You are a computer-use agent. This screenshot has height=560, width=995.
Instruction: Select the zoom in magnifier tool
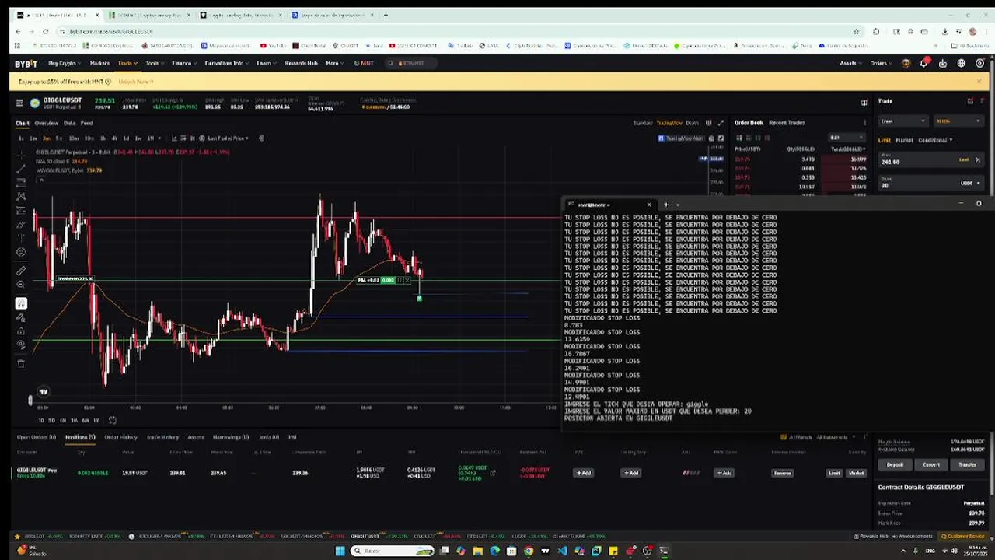point(21,285)
